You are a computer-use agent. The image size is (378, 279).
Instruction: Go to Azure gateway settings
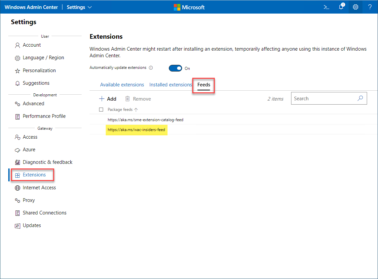29,150
